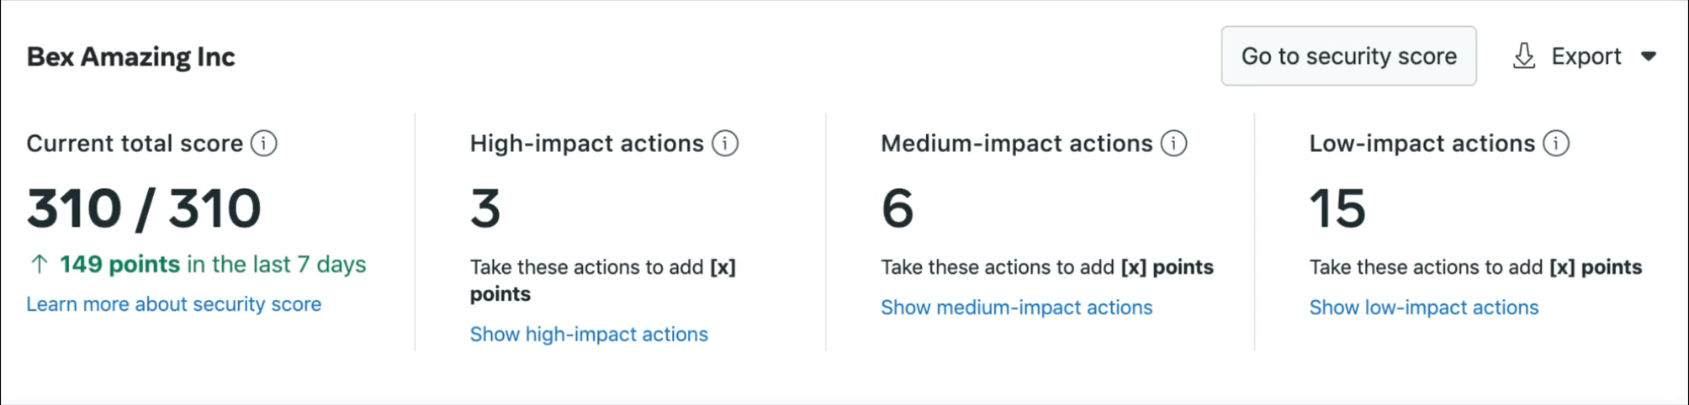Viewport: 1689px width, 405px height.
Task: Click the Export download arrow icon
Action: 1524,56
